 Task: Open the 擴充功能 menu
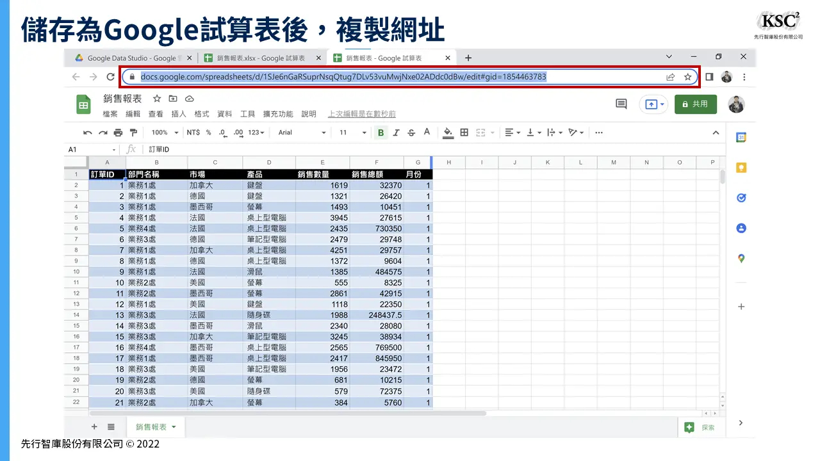coord(278,114)
